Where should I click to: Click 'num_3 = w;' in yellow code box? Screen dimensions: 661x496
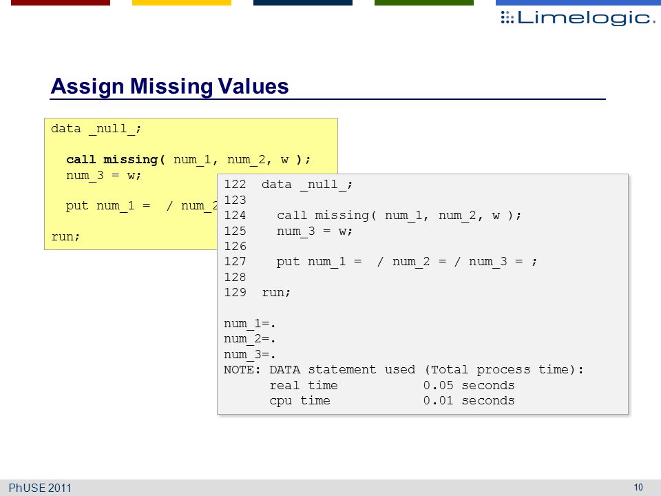click(x=104, y=176)
